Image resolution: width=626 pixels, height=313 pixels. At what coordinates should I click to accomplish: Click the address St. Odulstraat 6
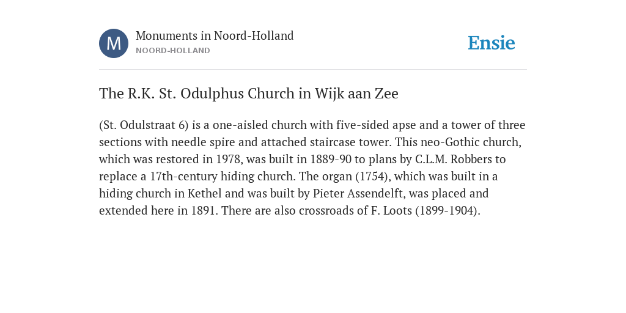point(145,125)
